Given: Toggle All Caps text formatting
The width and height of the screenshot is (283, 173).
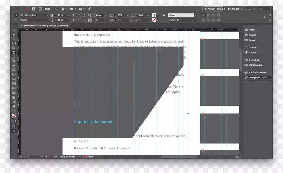Looking at the screenshot, I should (x=74, y=16).
